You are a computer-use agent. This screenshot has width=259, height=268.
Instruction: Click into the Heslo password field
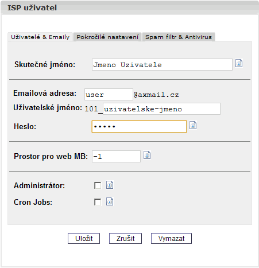pos(139,126)
